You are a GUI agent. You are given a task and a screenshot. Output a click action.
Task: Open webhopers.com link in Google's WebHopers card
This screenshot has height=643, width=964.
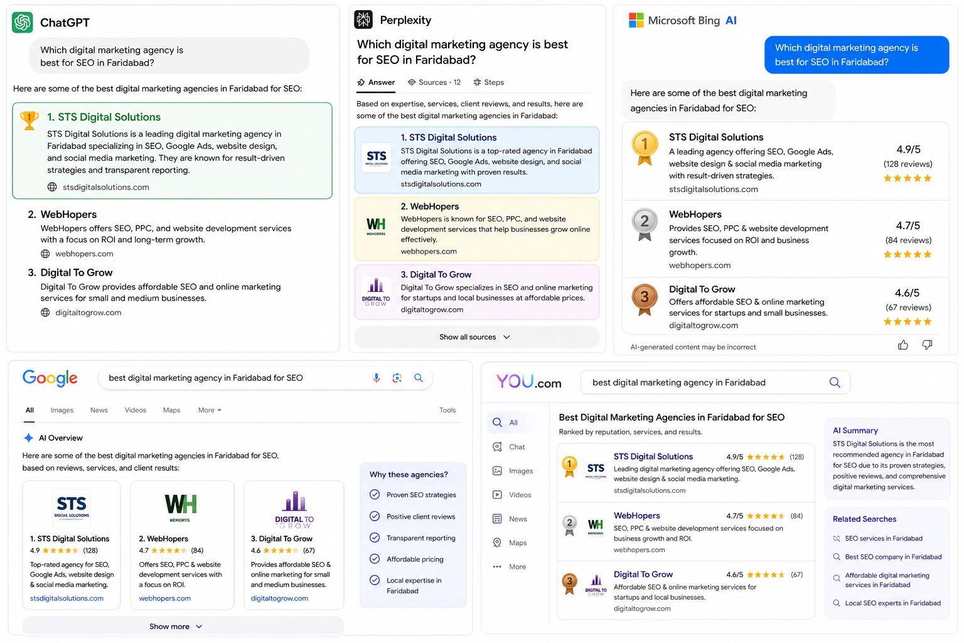[x=165, y=598]
